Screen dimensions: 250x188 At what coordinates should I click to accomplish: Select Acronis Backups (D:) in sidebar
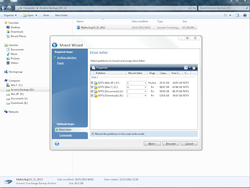22,90
